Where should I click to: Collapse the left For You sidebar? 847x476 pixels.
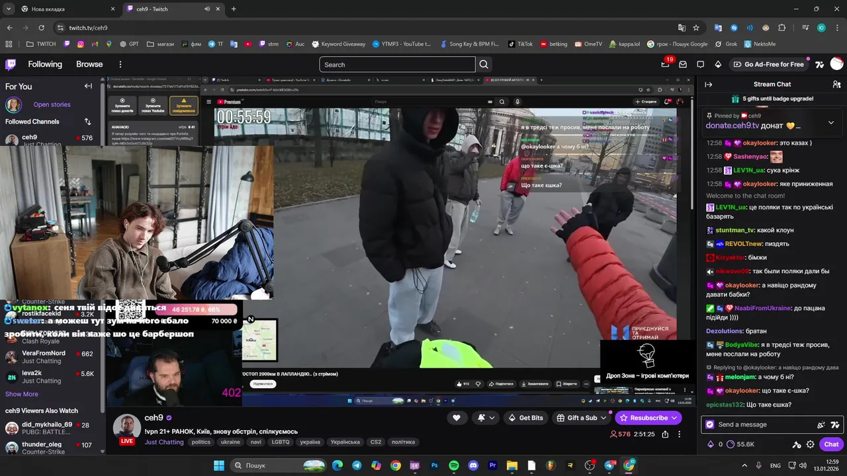[88, 86]
